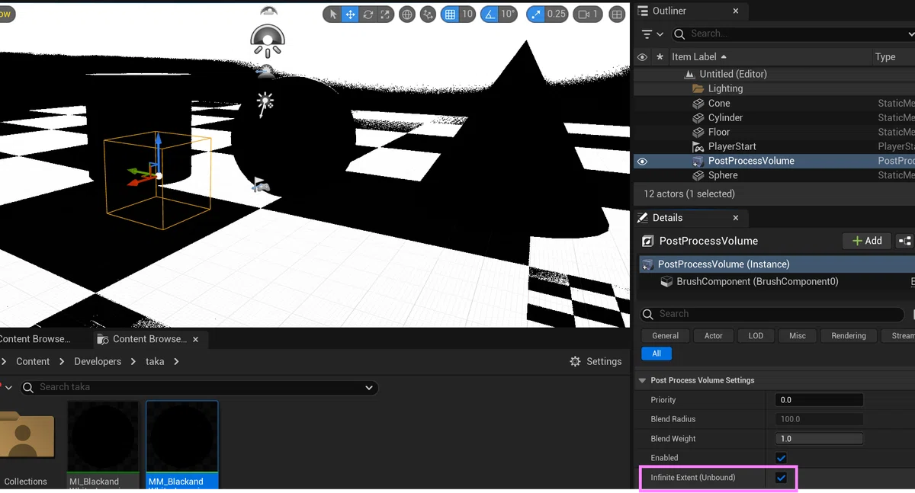Hide PostProcessVolume using its eye icon
Viewport: 915px width, 493px height.
click(x=642, y=162)
